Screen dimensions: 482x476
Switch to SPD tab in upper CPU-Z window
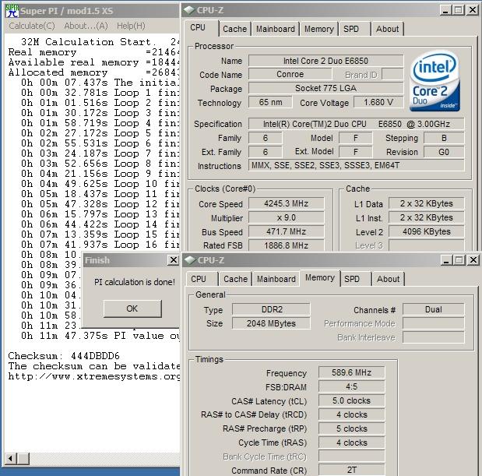coord(354,29)
